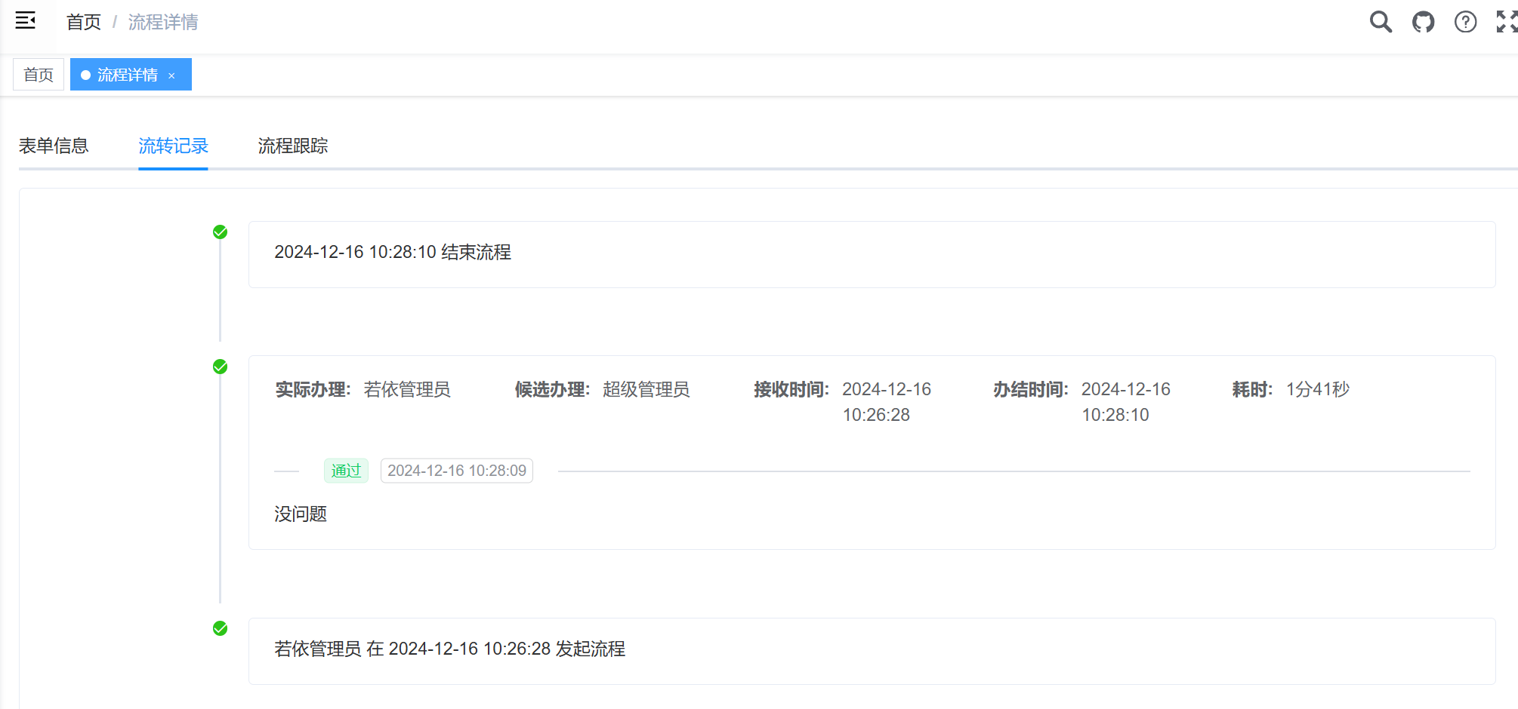Viewport: 1518px width, 709px height.
Task: Open the search magnifier icon
Action: 1381,22
